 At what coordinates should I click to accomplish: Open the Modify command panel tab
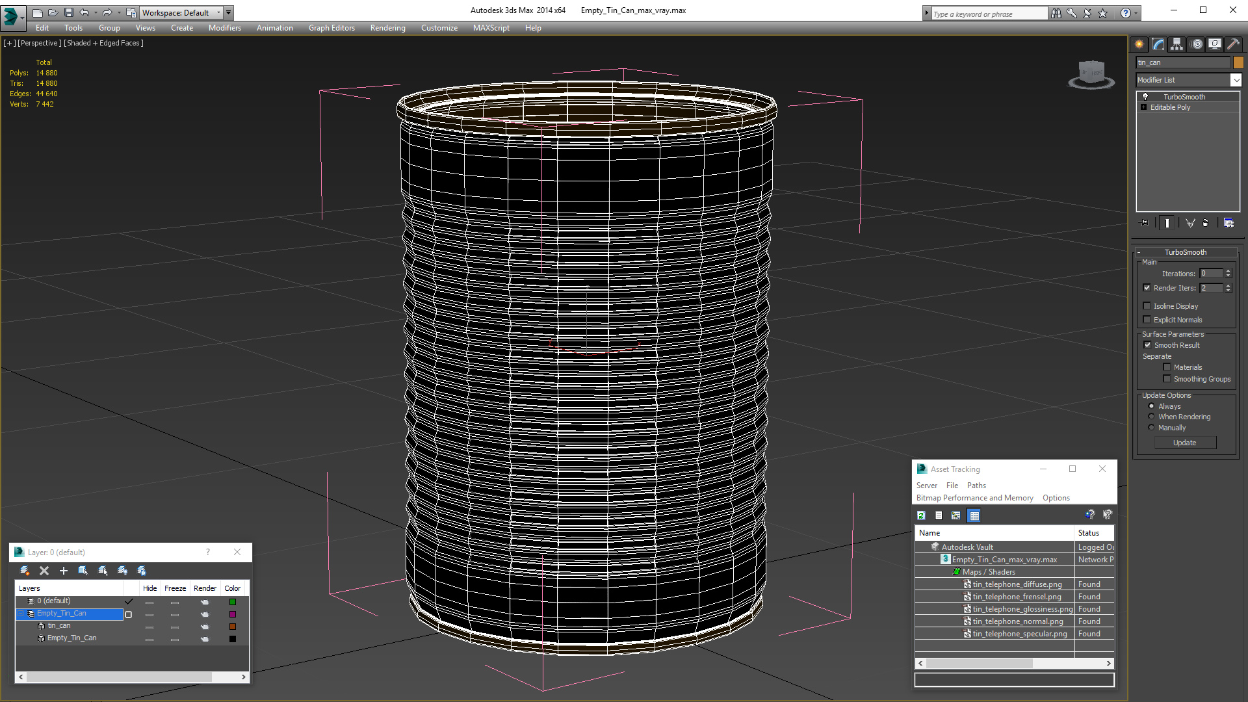(1158, 44)
